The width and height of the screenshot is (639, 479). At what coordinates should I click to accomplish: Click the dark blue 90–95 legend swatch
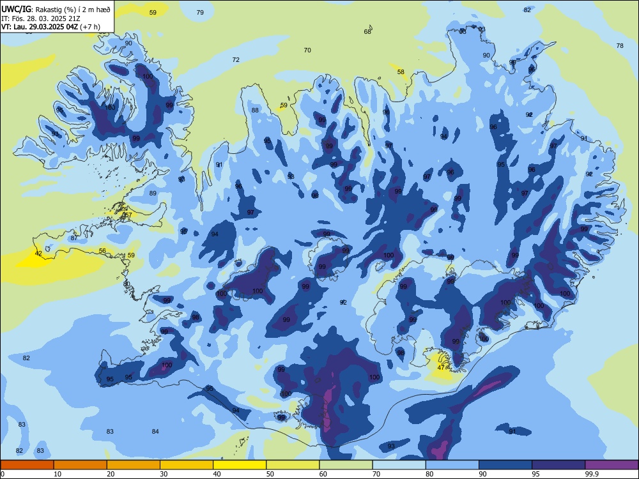(x=505, y=465)
